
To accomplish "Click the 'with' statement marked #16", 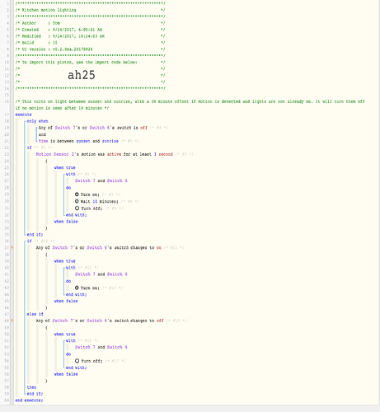I will [x=71, y=340].
